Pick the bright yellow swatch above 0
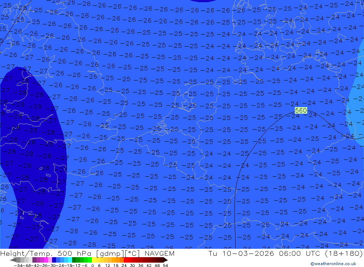 [94, 260]
